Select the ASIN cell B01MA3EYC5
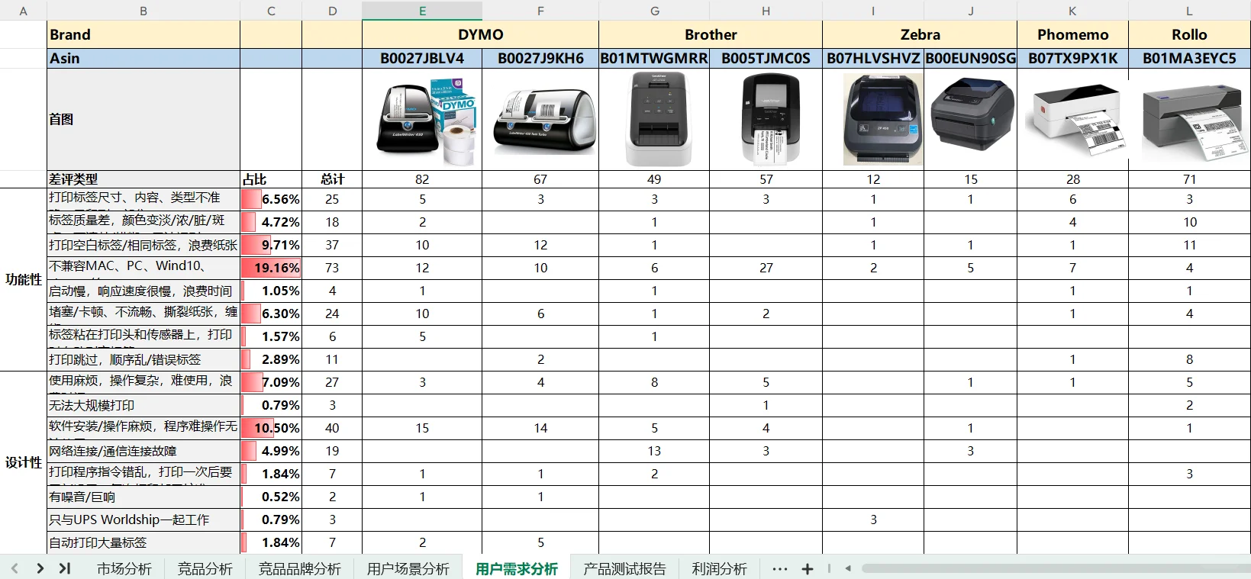Viewport: 1251px width, 579px height. click(x=1189, y=59)
